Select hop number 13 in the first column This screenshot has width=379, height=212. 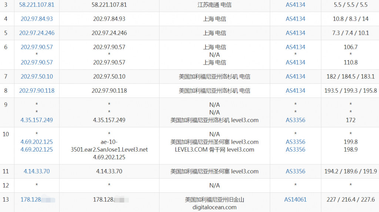[x=6, y=200]
